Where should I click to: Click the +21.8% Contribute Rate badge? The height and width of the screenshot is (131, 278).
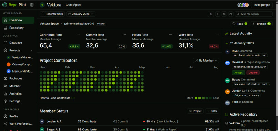[x=74, y=47]
